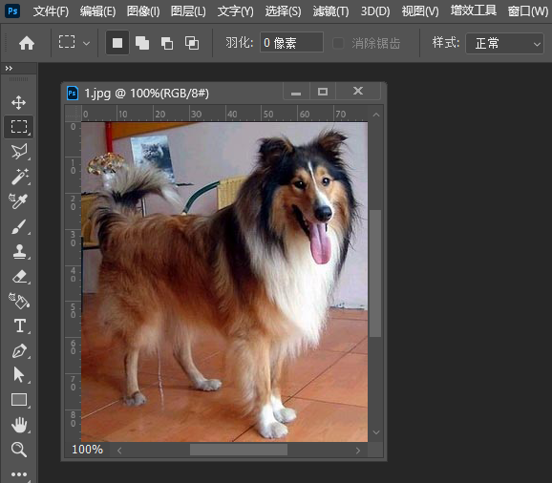Viewport: 552px width, 483px height.
Task: Open the 滤镜(T) filter menu
Action: click(330, 11)
